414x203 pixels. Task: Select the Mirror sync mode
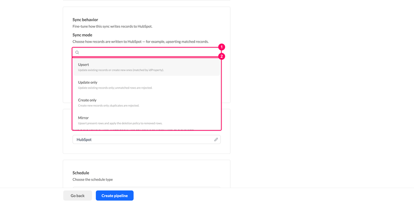click(x=146, y=120)
